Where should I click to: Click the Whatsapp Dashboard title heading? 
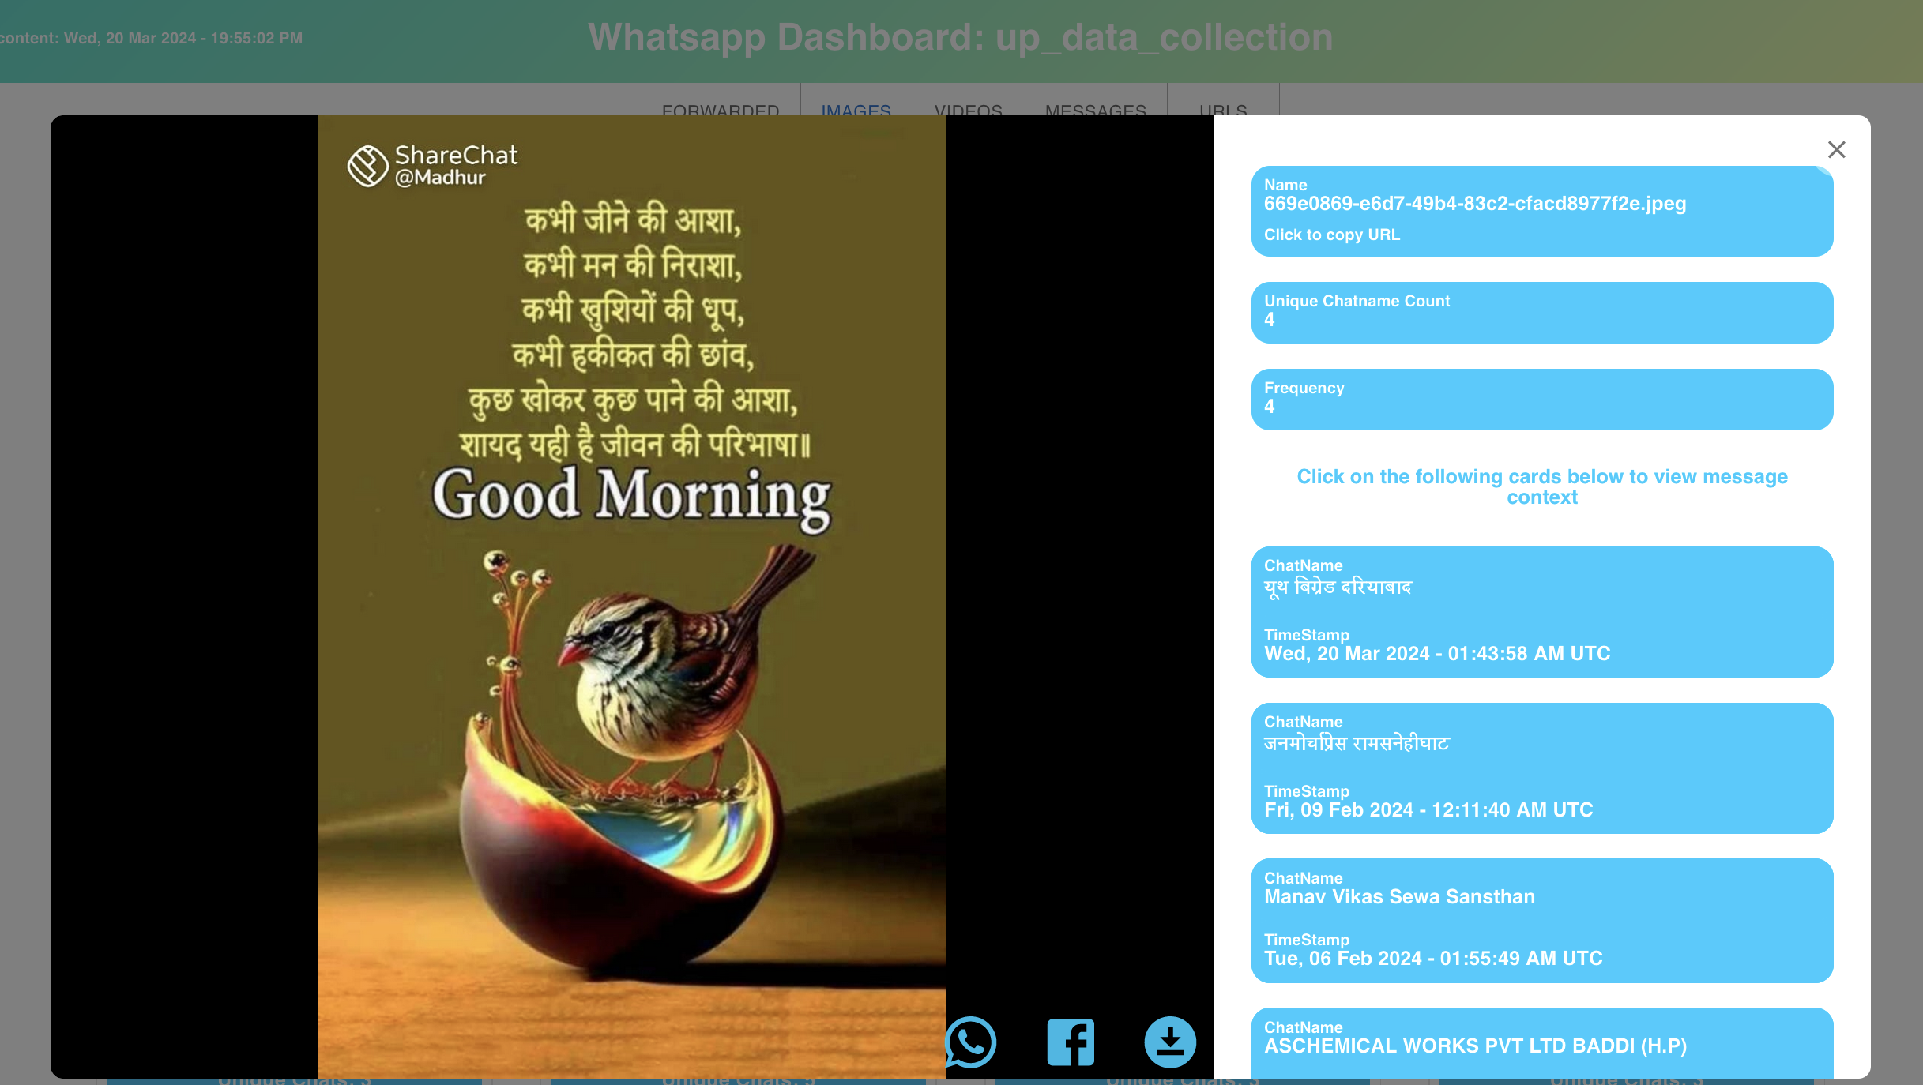pyautogui.click(x=960, y=37)
